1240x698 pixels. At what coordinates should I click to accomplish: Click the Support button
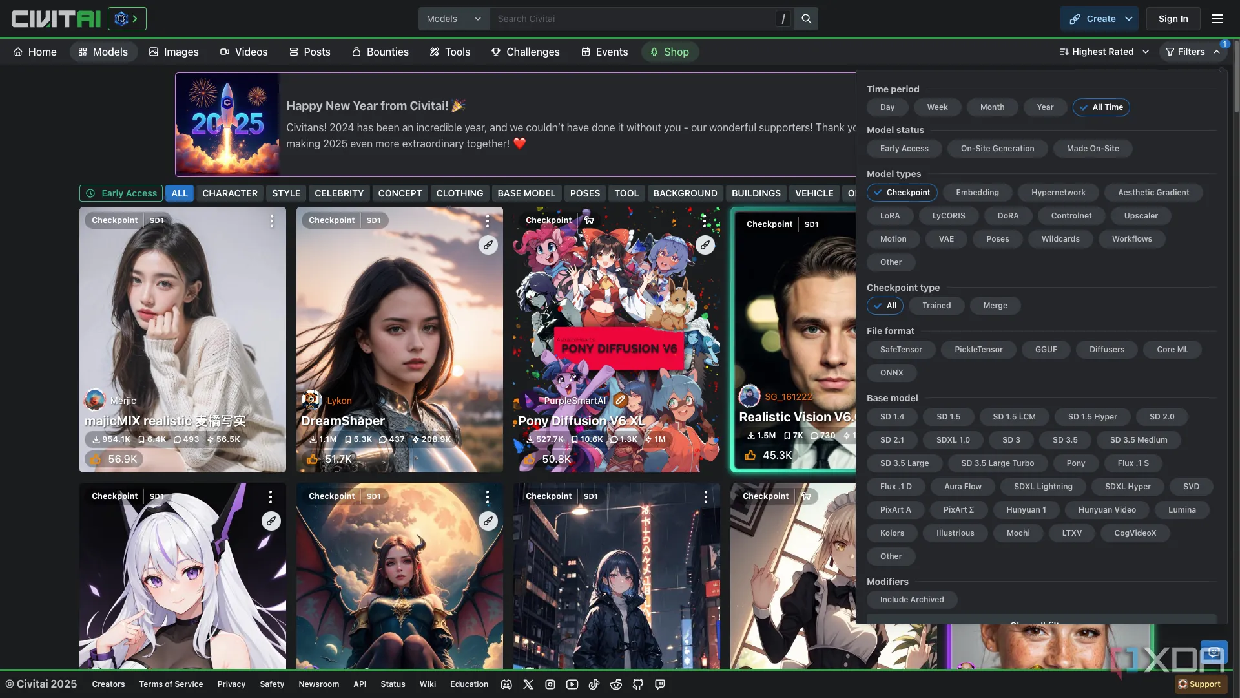pyautogui.click(x=1199, y=684)
